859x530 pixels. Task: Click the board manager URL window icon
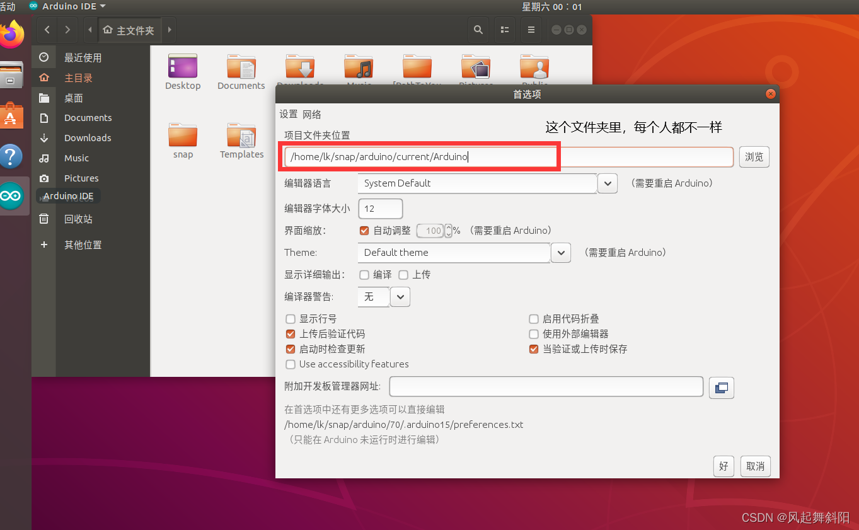pos(722,387)
